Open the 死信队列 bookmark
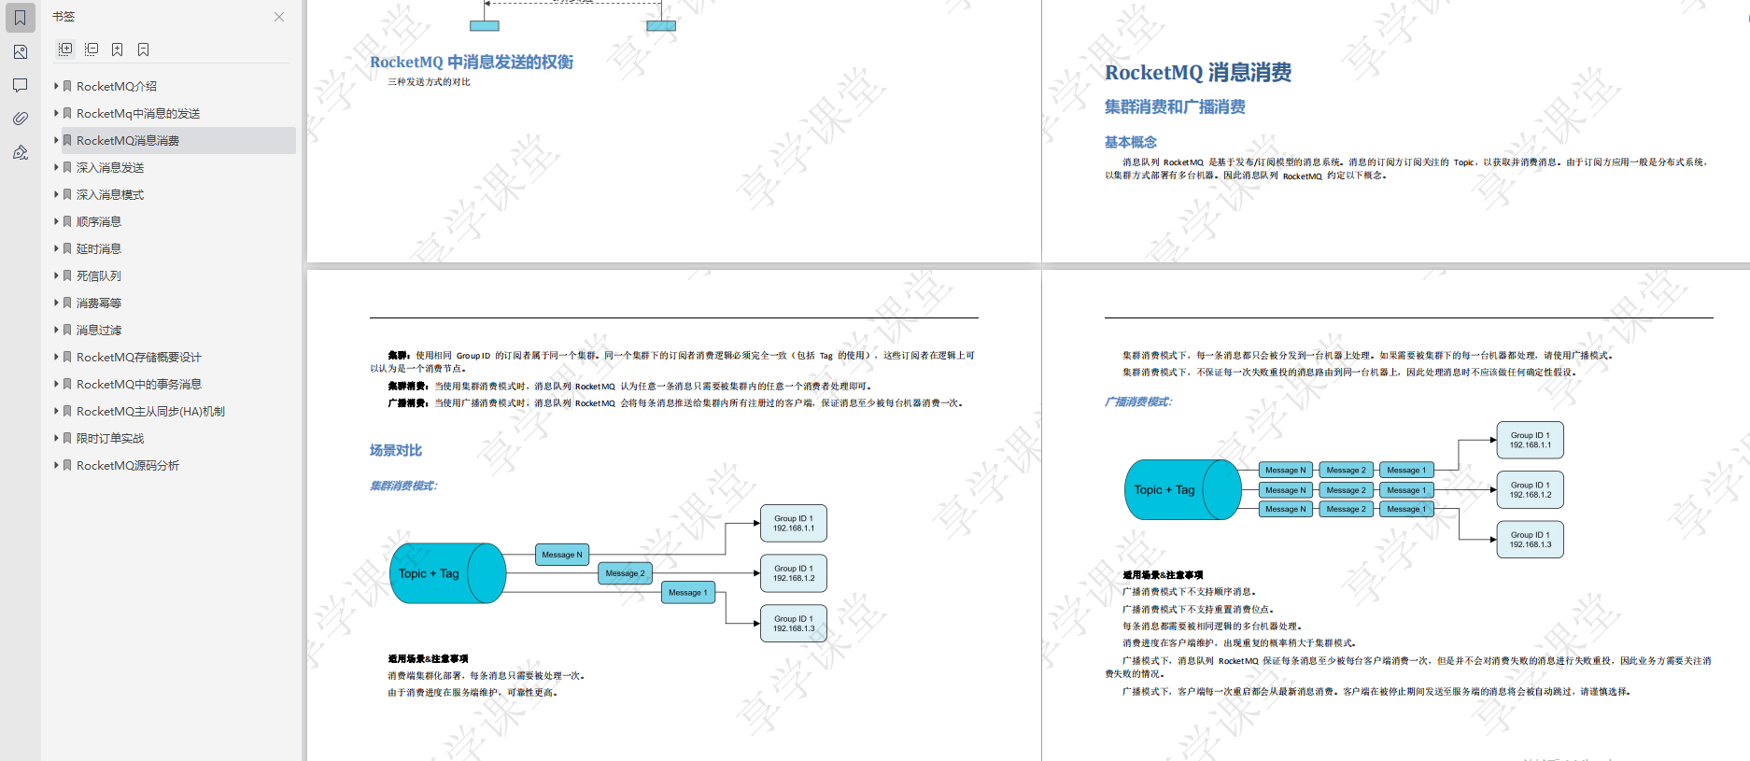Viewport: 1750px width, 761px height. (x=99, y=275)
